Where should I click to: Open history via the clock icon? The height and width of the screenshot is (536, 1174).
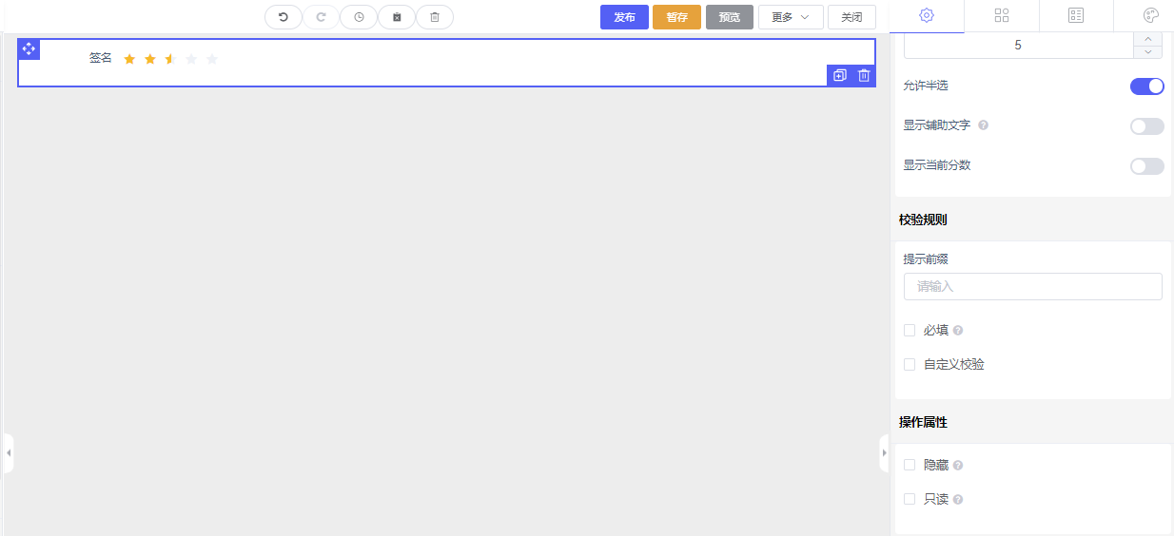coord(359,17)
